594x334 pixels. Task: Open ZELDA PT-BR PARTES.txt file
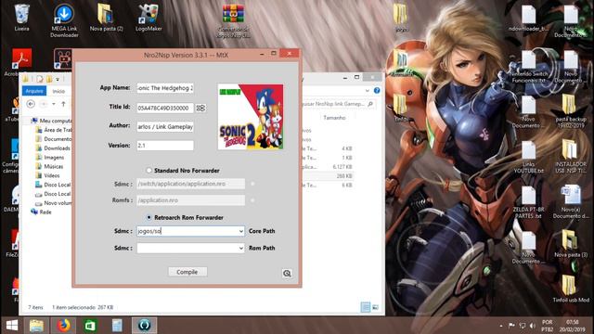(x=528, y=202)
